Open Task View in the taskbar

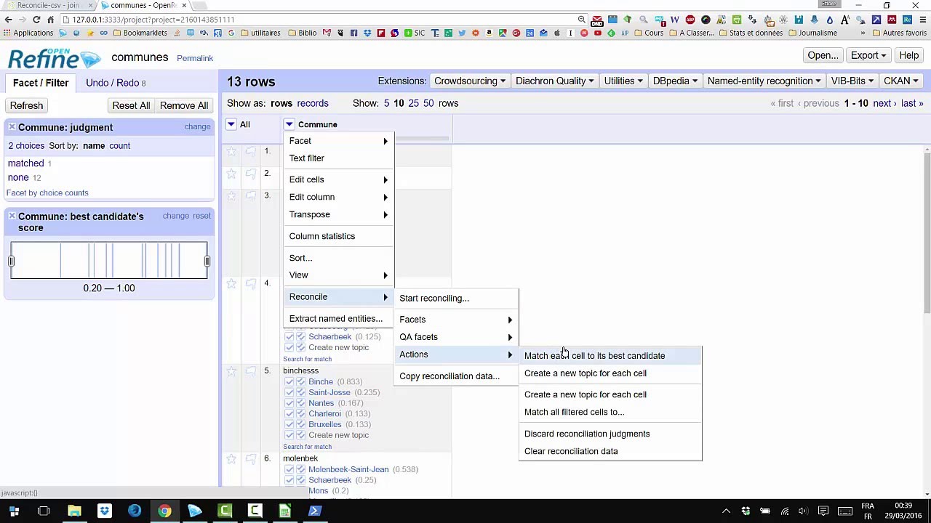pos(44,511)
